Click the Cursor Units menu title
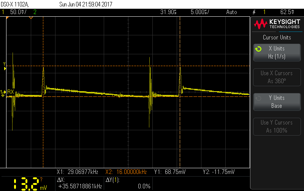Image resolution: width=304 pixels, height=191 pixels. (x=277, y=37)
